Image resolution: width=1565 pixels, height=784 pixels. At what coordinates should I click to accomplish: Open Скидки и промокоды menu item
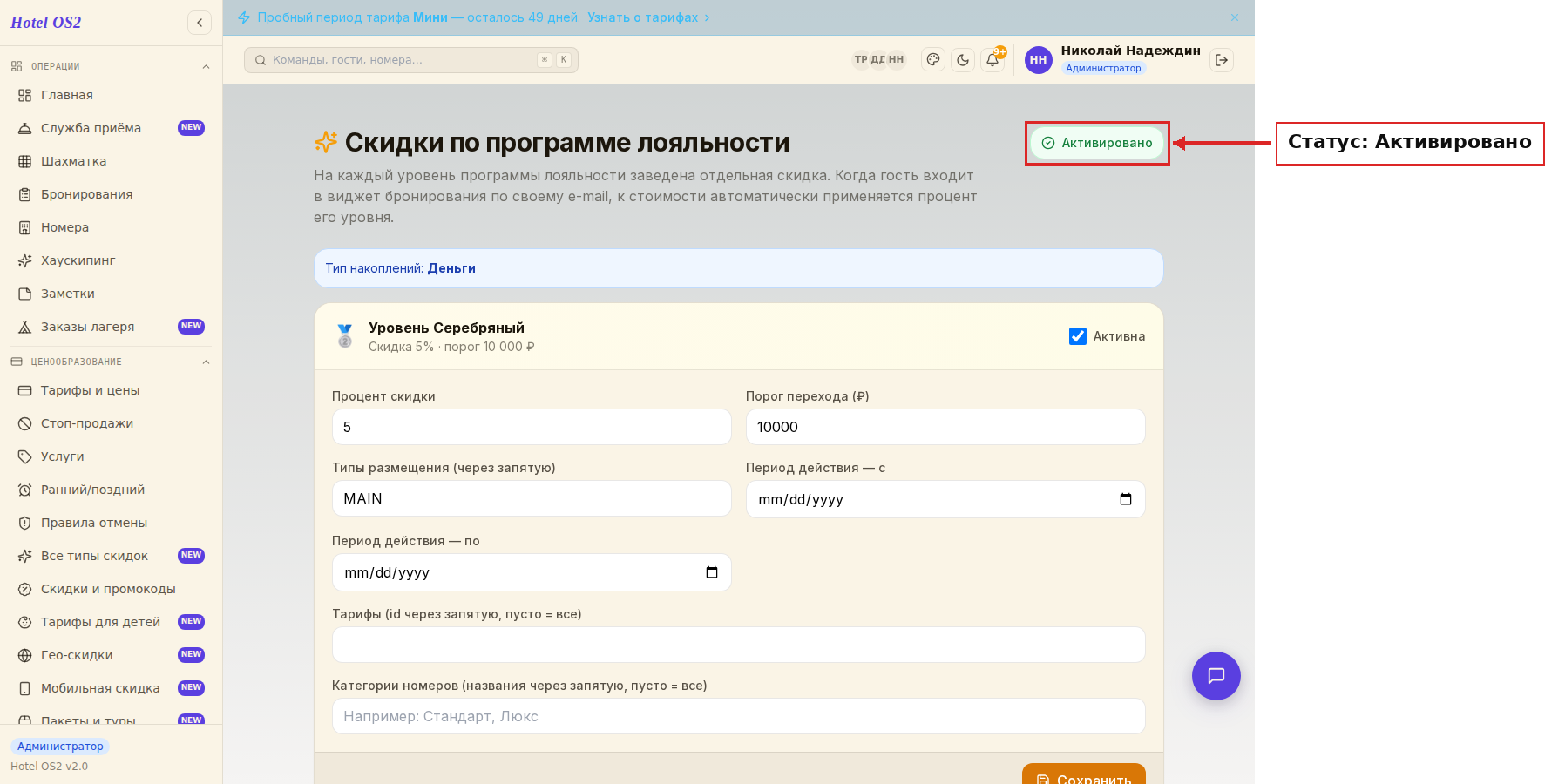tap(111, 589)
